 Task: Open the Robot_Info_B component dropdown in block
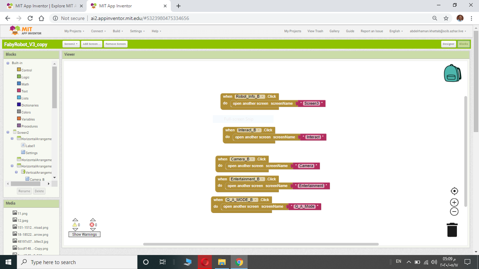(x=250, y=96)
